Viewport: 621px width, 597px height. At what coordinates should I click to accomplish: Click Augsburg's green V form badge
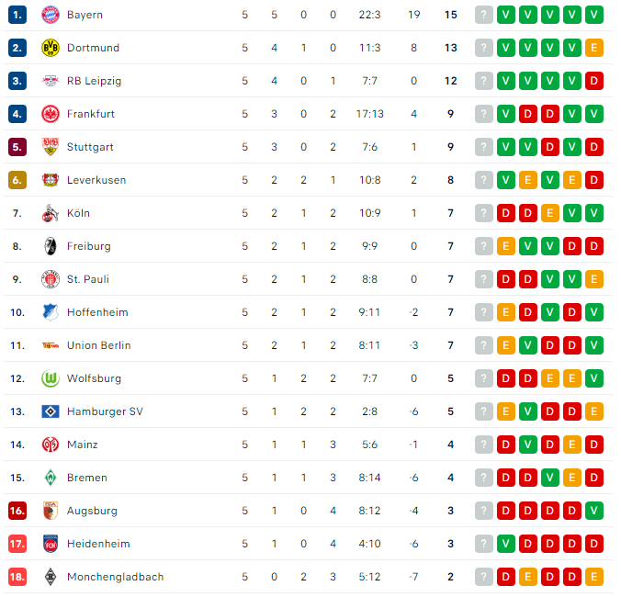click(x=594, y=511)
